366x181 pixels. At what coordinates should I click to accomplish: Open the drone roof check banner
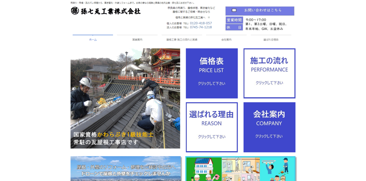(x=125, y=169)
